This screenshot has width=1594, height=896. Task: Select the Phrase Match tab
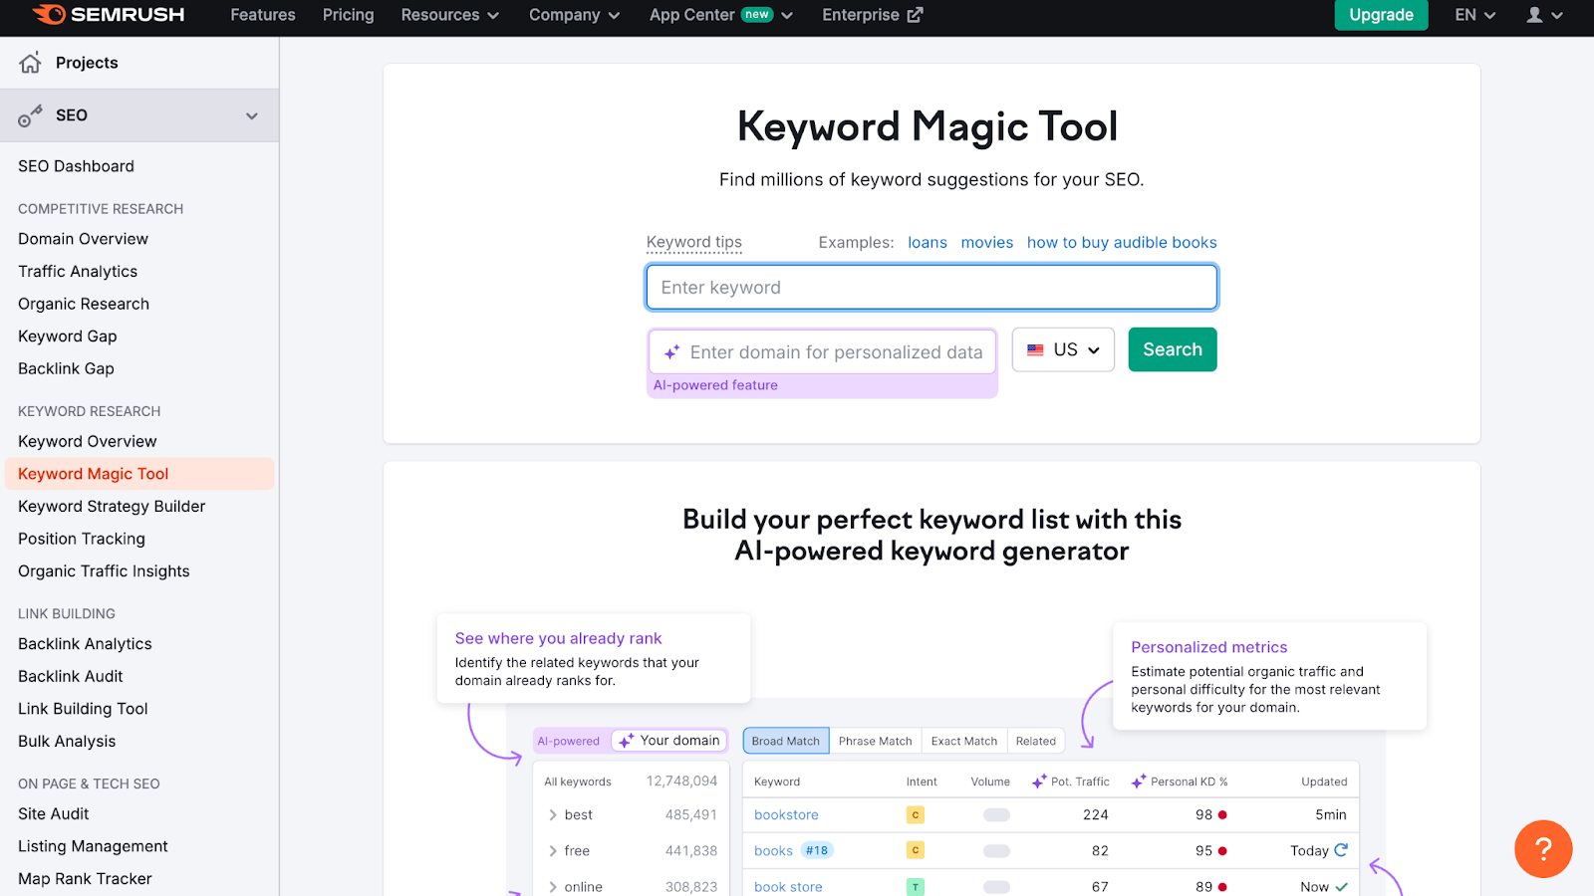point(876,741)
